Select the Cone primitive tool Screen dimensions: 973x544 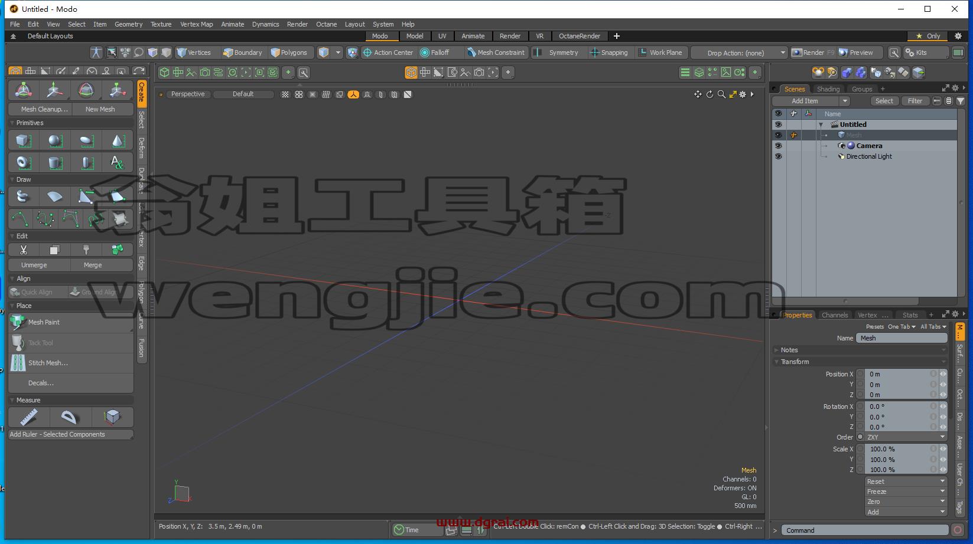tap(118, 140)
